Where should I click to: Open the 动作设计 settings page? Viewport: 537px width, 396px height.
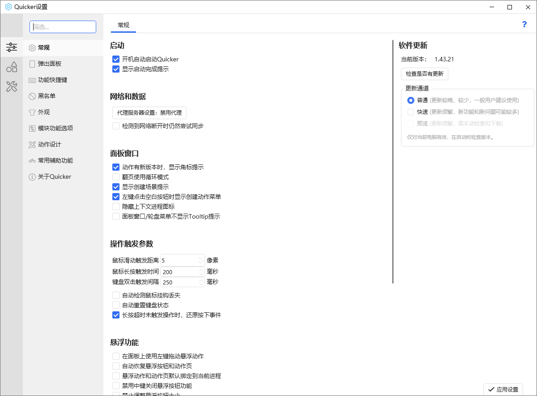tap(63, 145)
